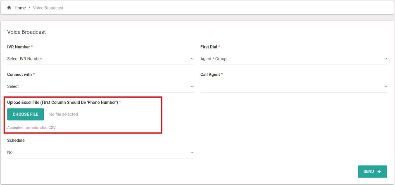Click the chevron arrow of Connect with field
The height and width of the screenshot is (185, 395).
pos(192,86)
